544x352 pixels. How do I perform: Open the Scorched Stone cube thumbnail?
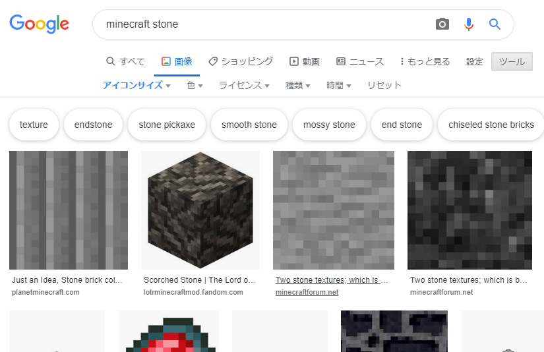point(200,210)
